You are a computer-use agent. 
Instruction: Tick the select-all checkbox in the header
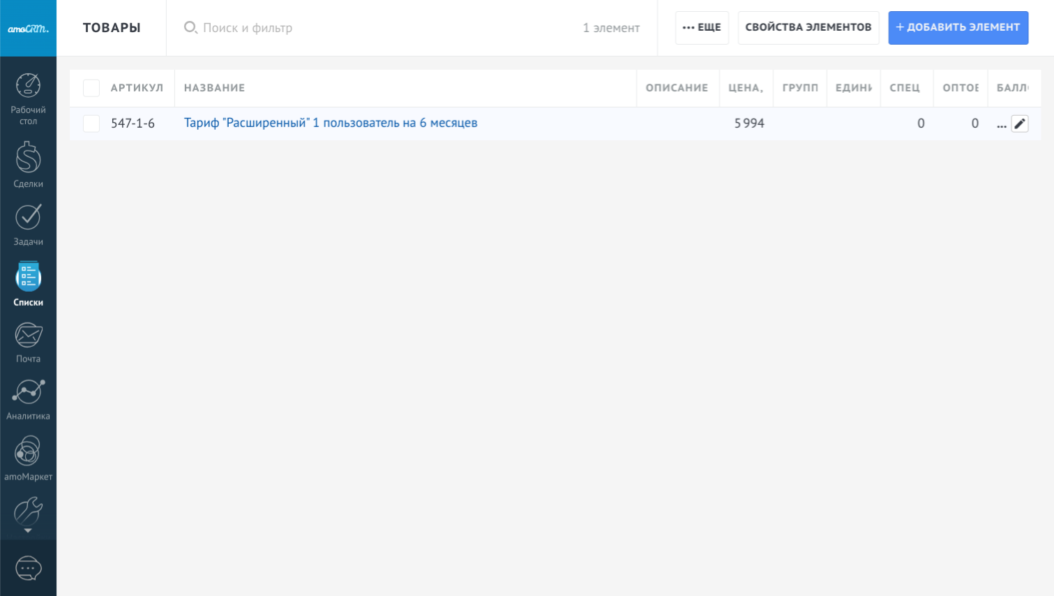(91, 88)
